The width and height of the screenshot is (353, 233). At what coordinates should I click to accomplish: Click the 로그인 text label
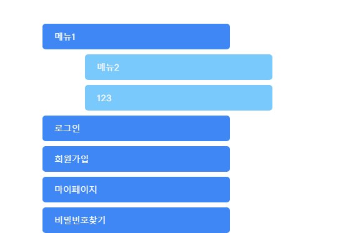(x=67, y=128)
